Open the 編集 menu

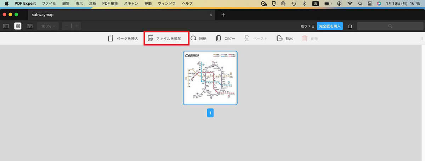point(66,3)
